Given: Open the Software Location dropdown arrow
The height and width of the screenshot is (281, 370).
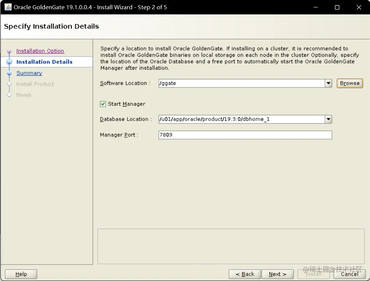Looking at the screenshot, I should [x=328, y=83].
